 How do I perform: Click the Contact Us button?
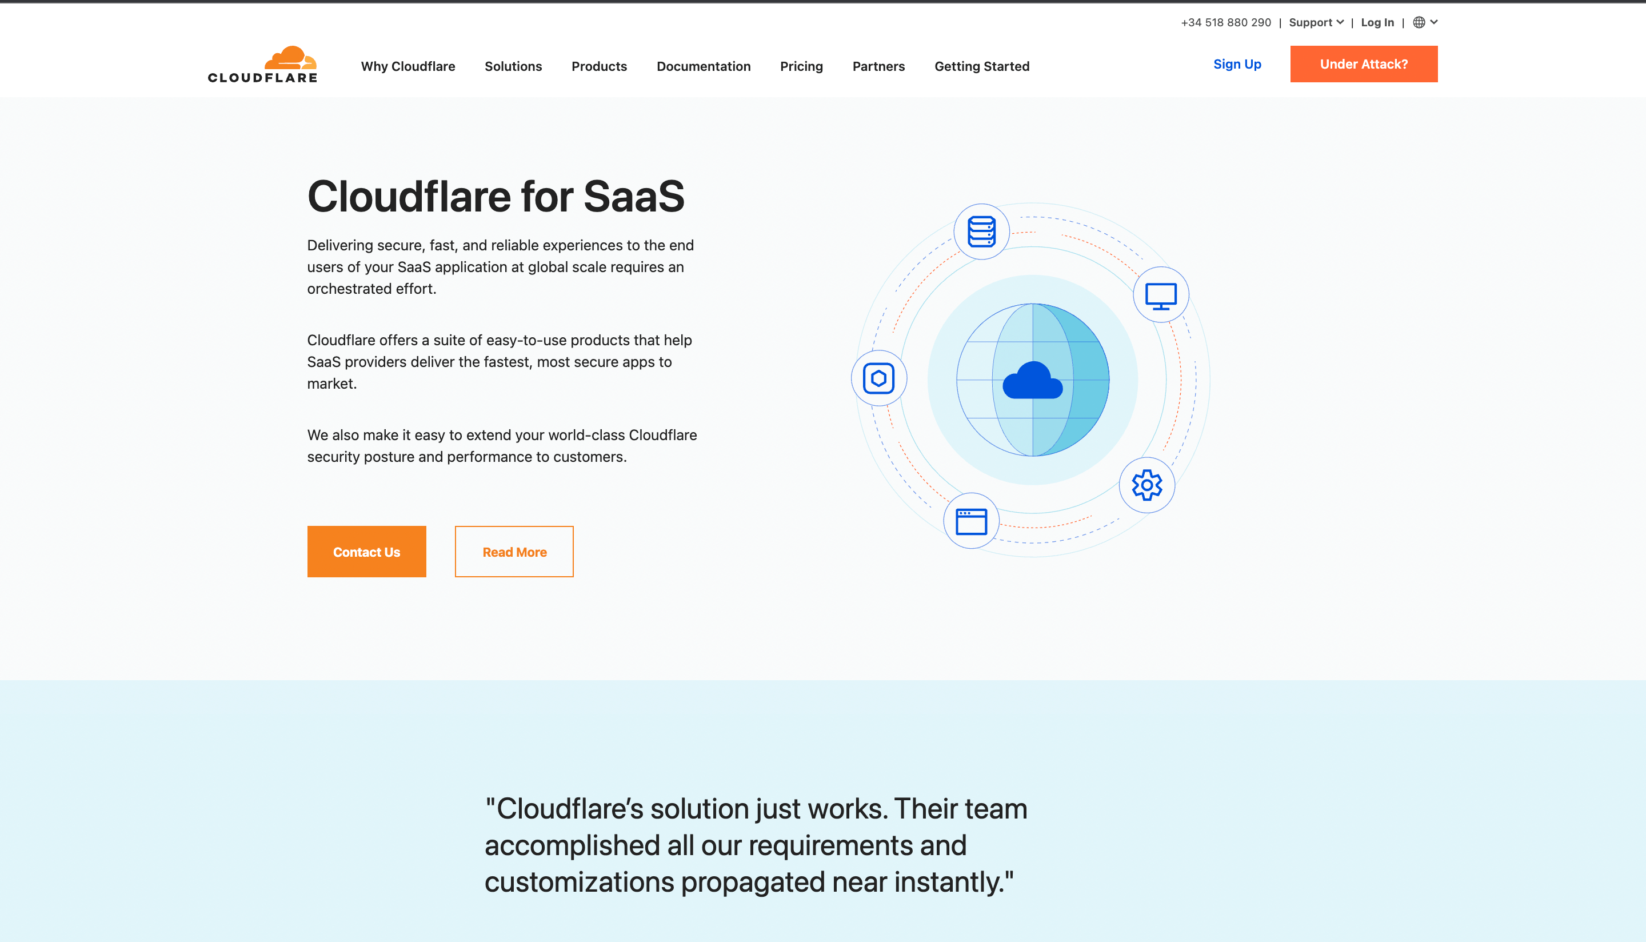(367, 551)
